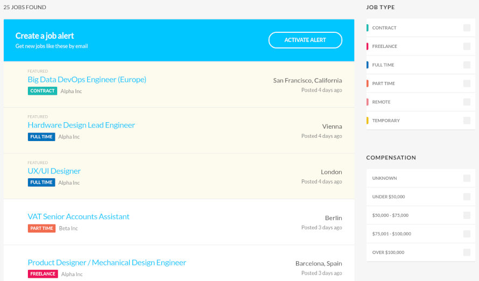The height and width of the screenshot is (281, 479).
Task: Click the pink FREELANCE tag badge
Action: pos(43,273)
